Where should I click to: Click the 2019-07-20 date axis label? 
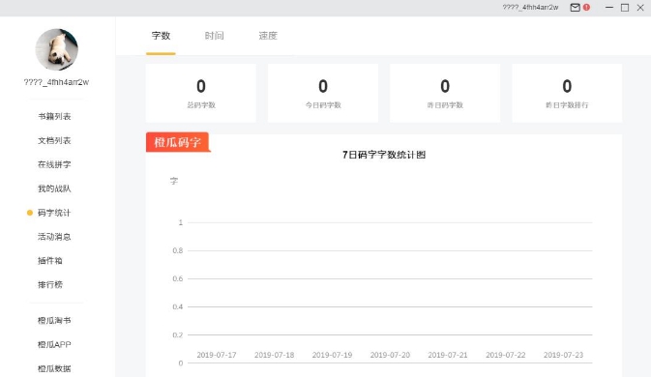[x=390, y=355]
